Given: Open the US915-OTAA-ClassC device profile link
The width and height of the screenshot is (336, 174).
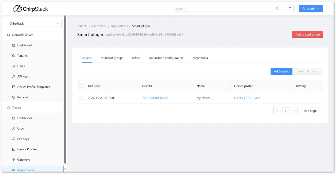Looking at the screenshot, I should [248, 98].
